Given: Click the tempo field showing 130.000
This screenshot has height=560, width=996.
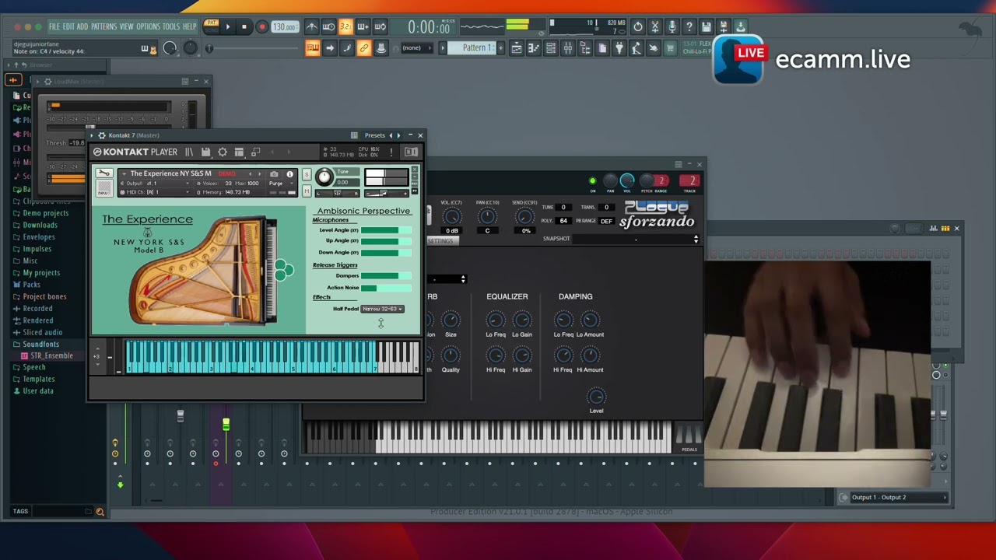Looking at the screenshot, I should [x=284, y=26].
